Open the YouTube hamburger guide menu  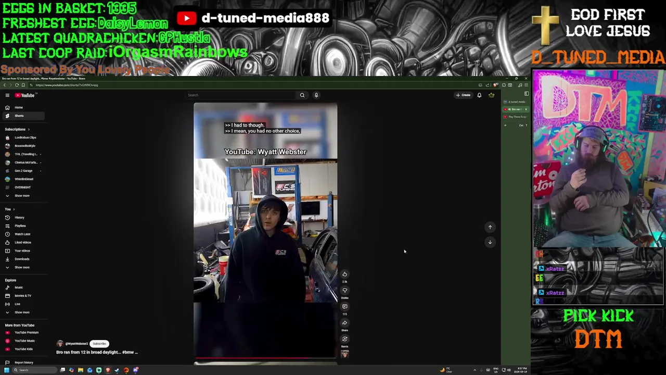tap(7, 95)
